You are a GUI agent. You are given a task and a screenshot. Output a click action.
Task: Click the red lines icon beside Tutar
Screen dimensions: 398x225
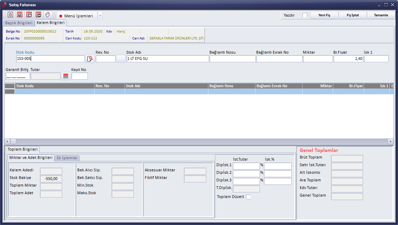click(x=66, y=76)
